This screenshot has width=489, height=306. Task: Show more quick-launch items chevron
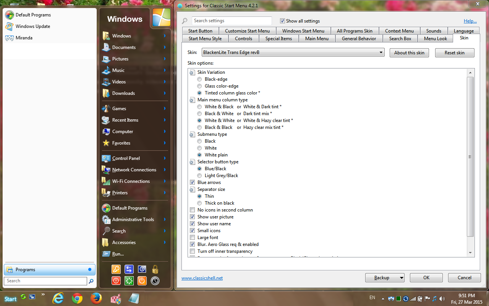pos(43,294)
